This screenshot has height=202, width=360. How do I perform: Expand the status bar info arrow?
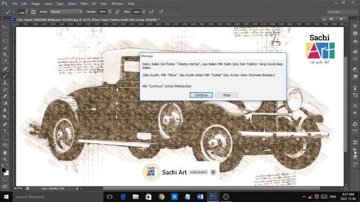[78, 189]
